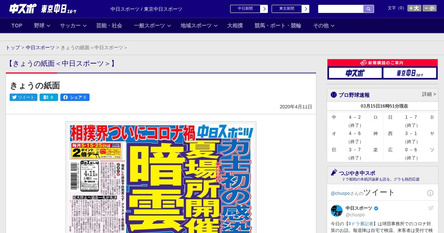
Task: Open the 芸能・社会 menu item
Action: pos(109,26)
